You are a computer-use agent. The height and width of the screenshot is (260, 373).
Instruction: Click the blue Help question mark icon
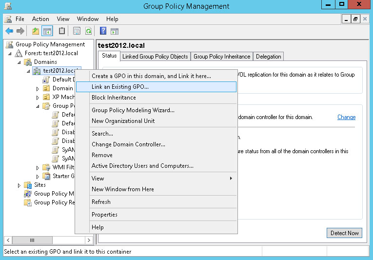[103, 31]
